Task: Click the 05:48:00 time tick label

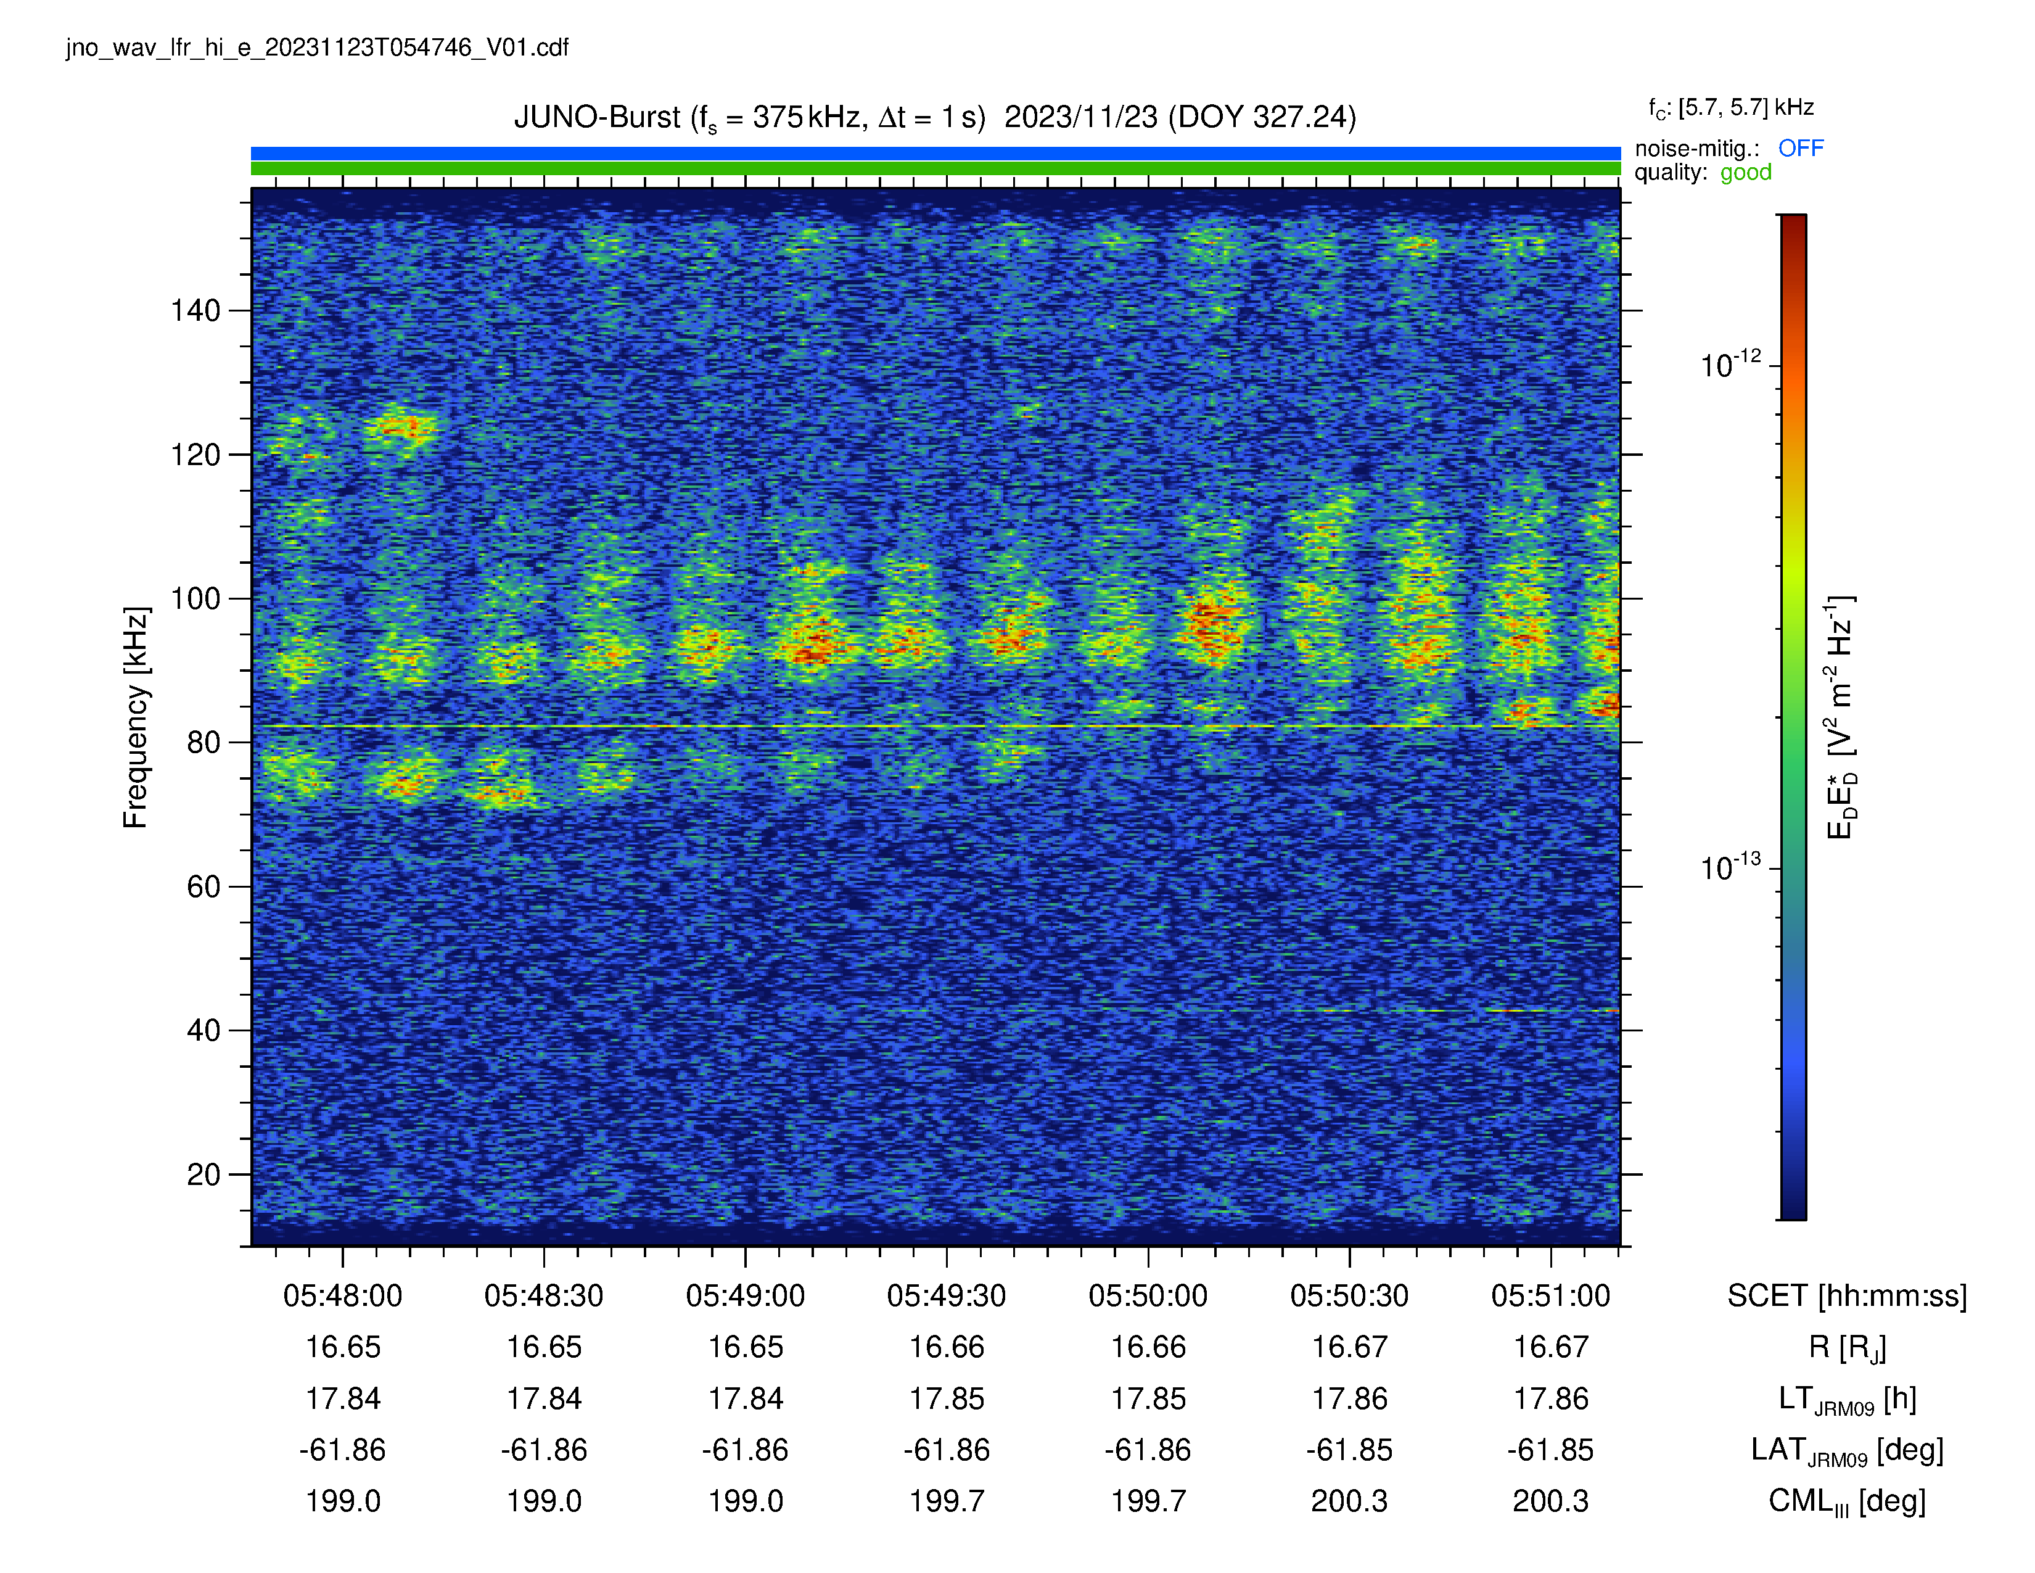Action: pyautogui.click(x=343, y=1295)
